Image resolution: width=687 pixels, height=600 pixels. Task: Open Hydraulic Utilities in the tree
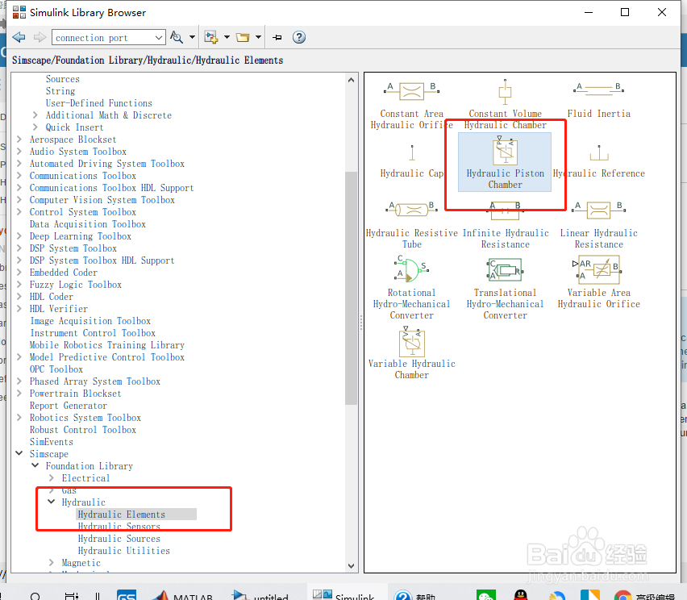pos(123,551)
